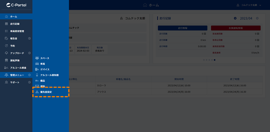Click the アルコール検知器 device icon
This screenshot has height=132, width=270.
point(37,75)
